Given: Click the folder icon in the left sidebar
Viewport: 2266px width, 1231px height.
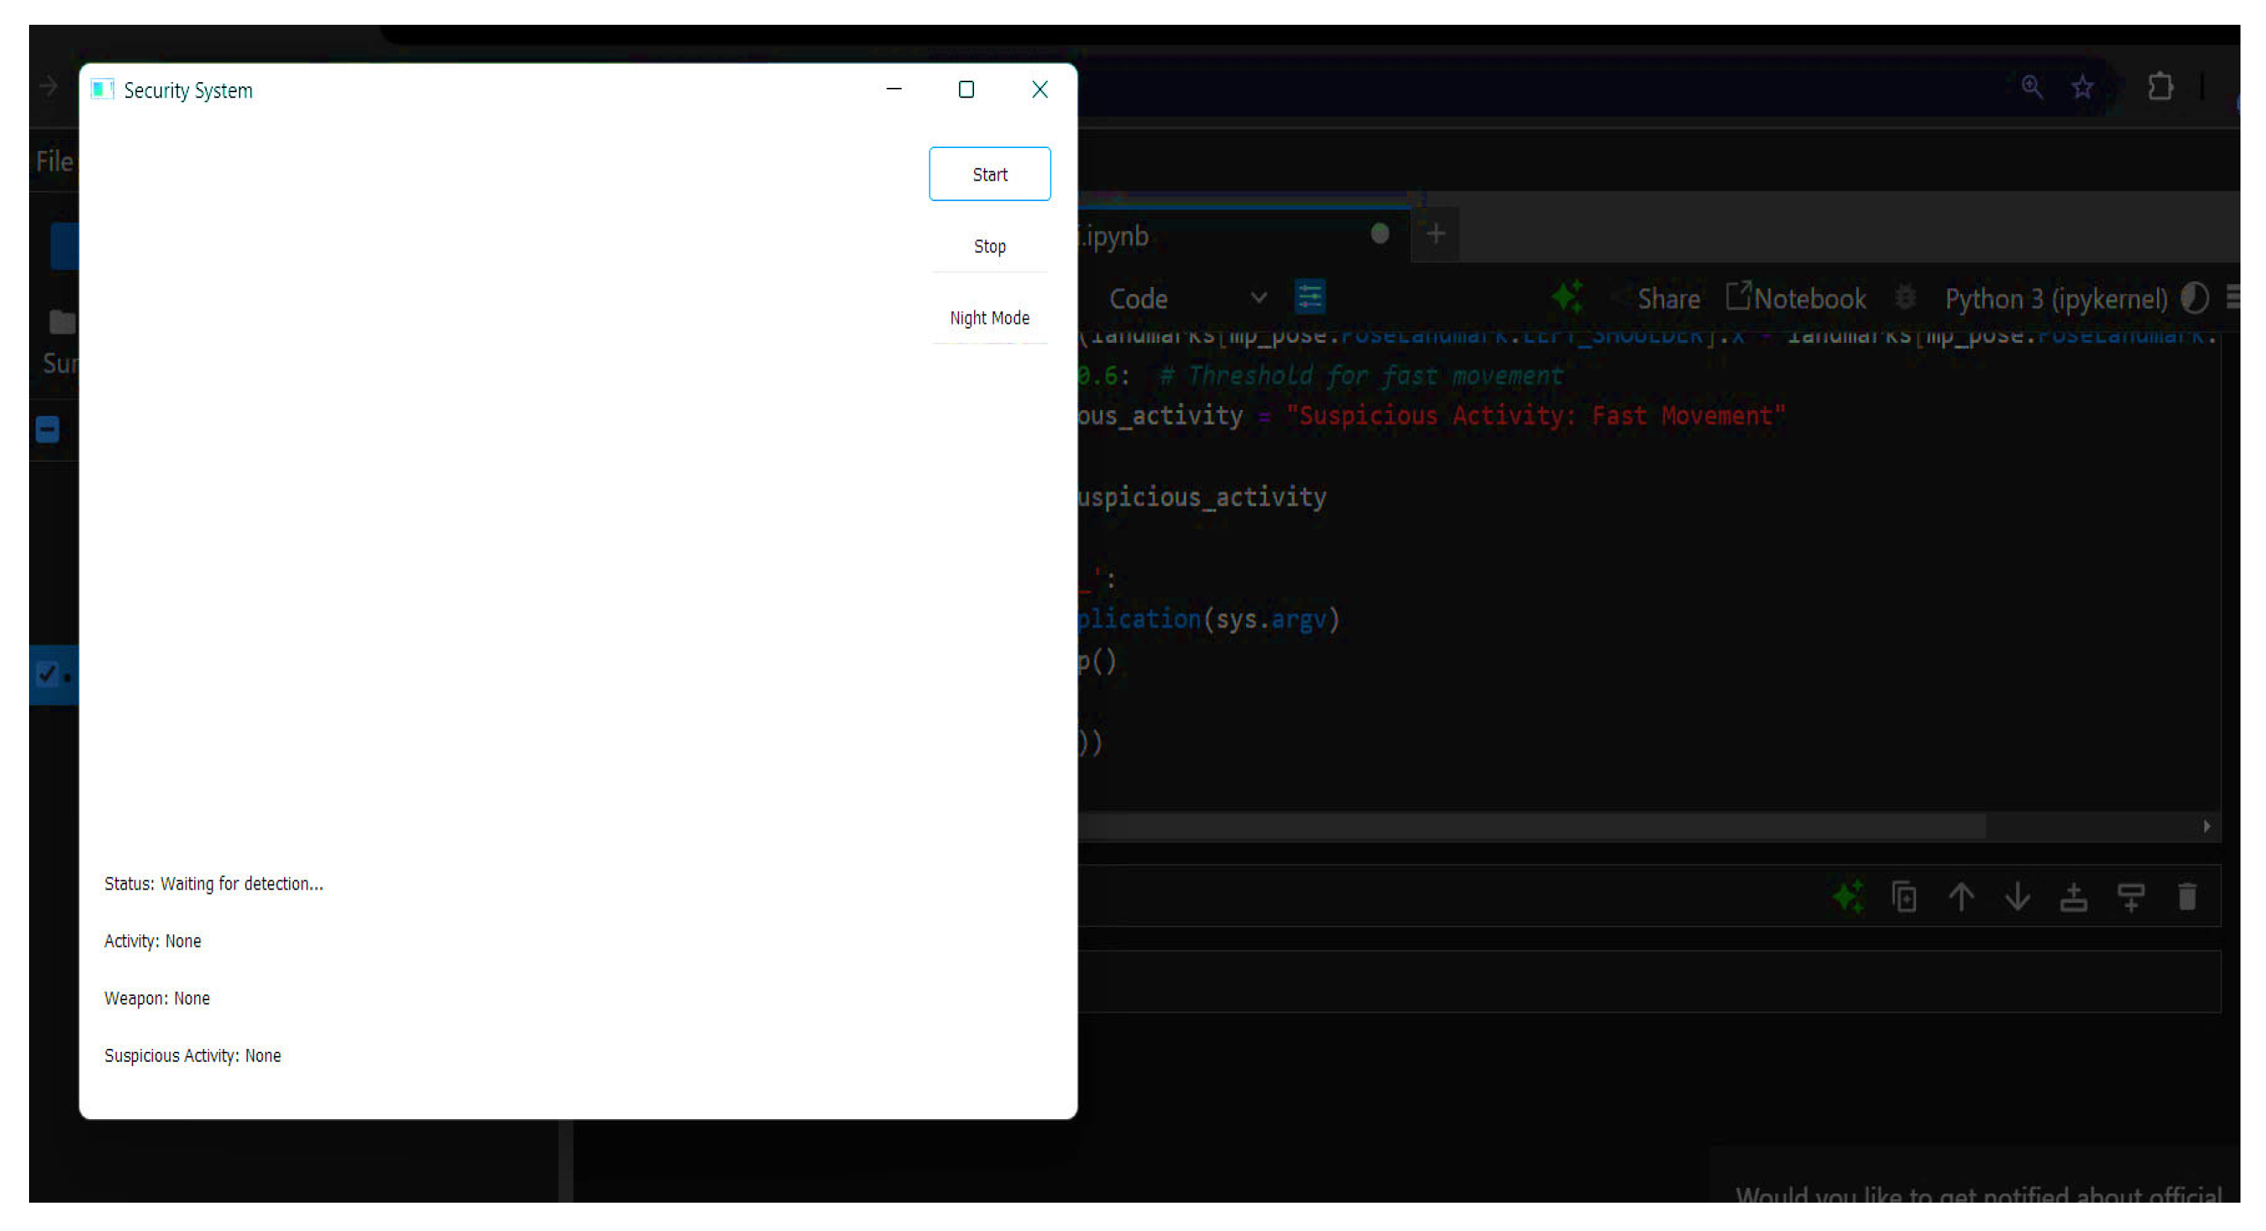Looking at the screenshot, I should (x=62, y=323).
